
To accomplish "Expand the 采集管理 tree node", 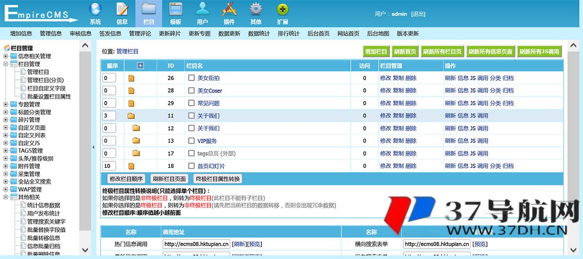I will click(6, 174).
